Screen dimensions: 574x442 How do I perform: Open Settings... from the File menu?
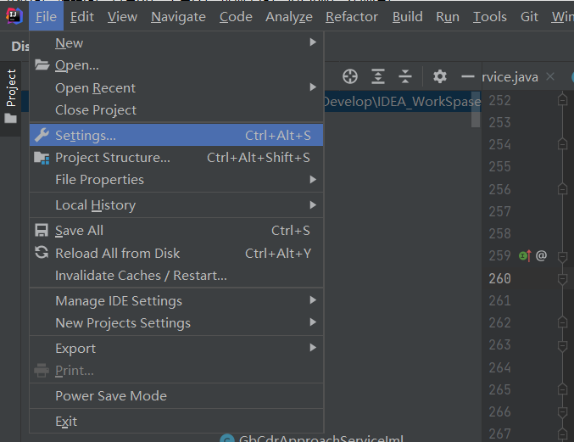click(x=176, y=135)
